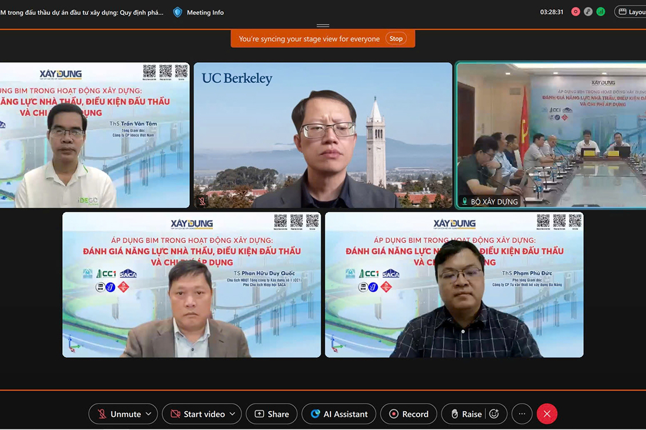Select the BỘ XÂY DỰNG conference room tile
Image resolution: width=646 pixels, height=430 pixels.
click(551, 135)
